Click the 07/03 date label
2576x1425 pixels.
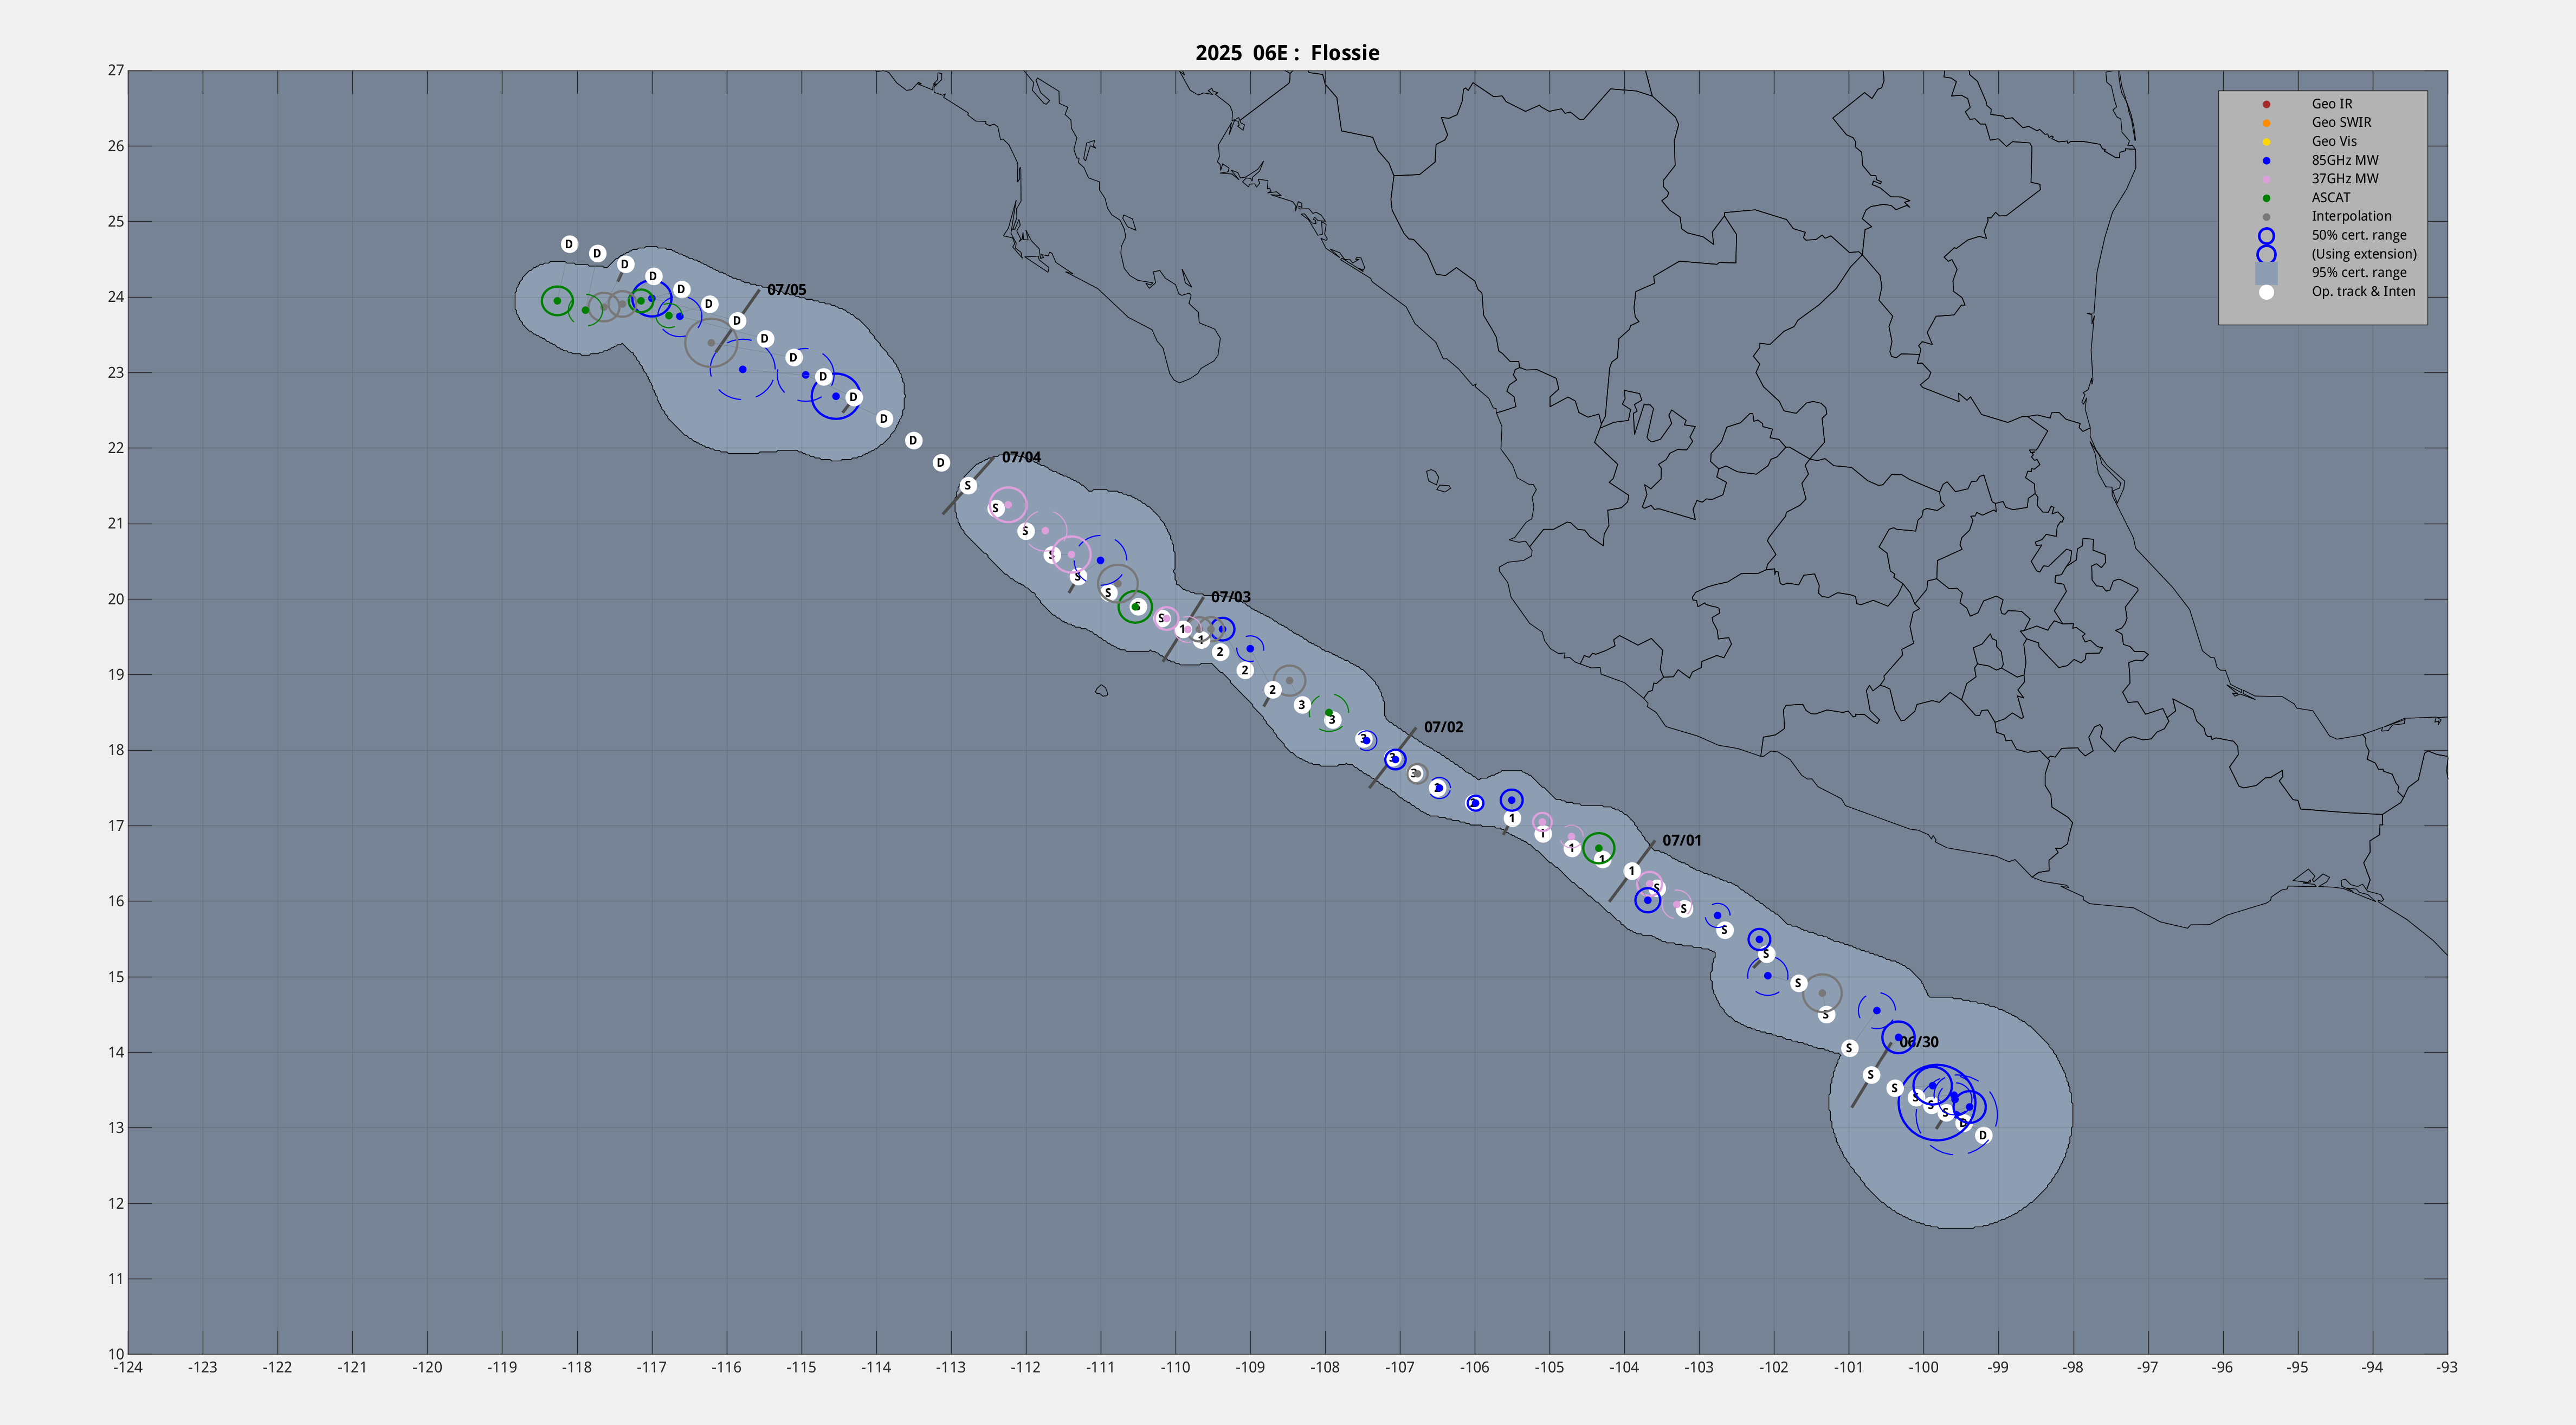point(1230,597)
